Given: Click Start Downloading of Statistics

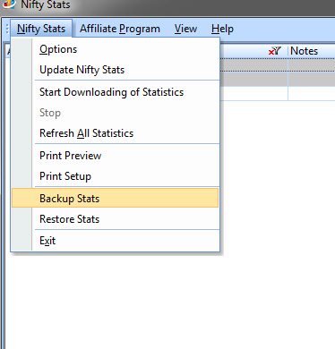Looking at the screenshot, I should [x=115, y=92].
